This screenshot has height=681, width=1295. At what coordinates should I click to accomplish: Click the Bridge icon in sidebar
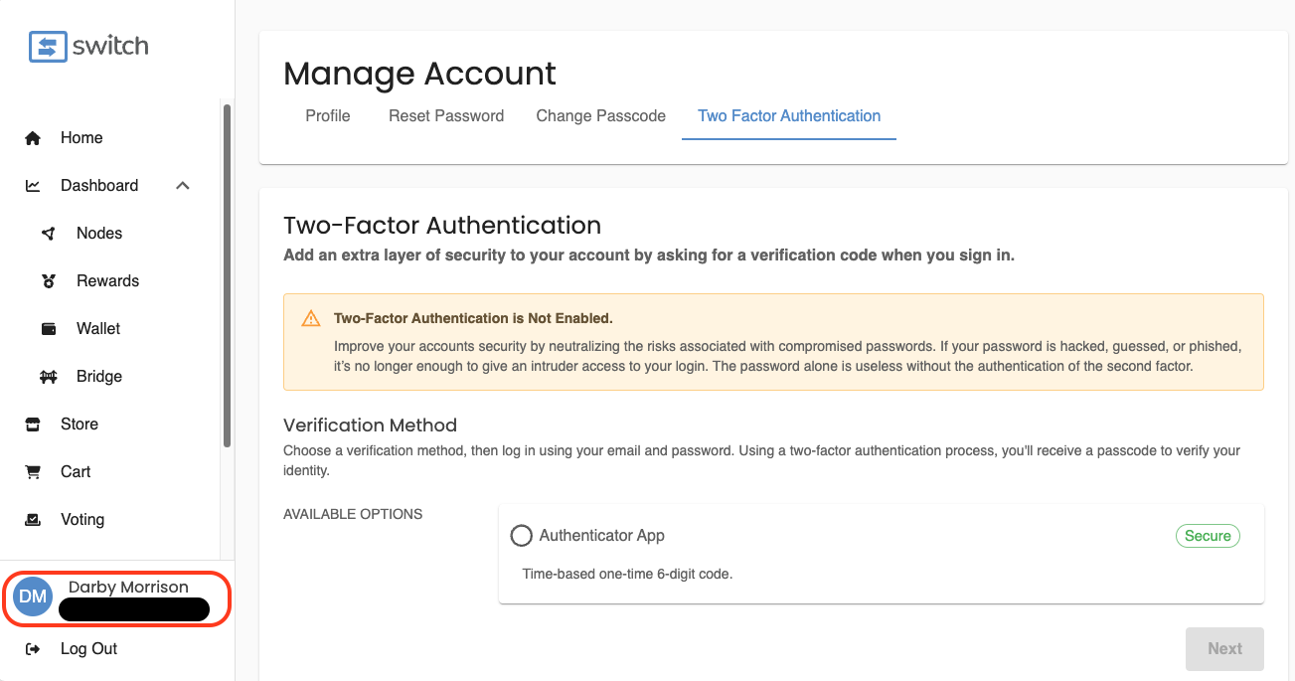pyautogui.click(x=49, y=377)
